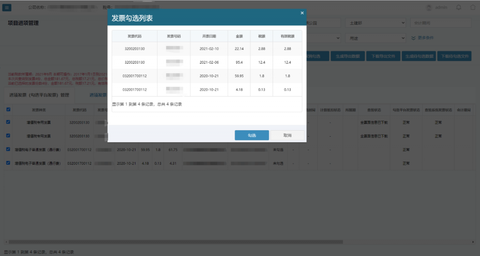Open the 用途 dropdown
The width and height of the screenshot is (480, 256).
click(375, 38)
